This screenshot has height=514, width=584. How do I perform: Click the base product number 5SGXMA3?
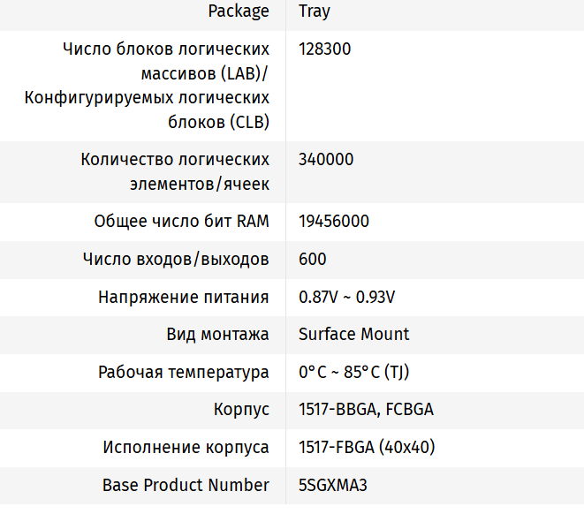[x=332, y=485]
